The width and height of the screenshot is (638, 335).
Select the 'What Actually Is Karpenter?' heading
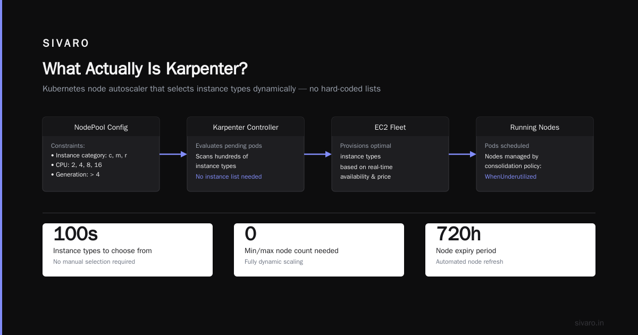click(x=145, y=69)
